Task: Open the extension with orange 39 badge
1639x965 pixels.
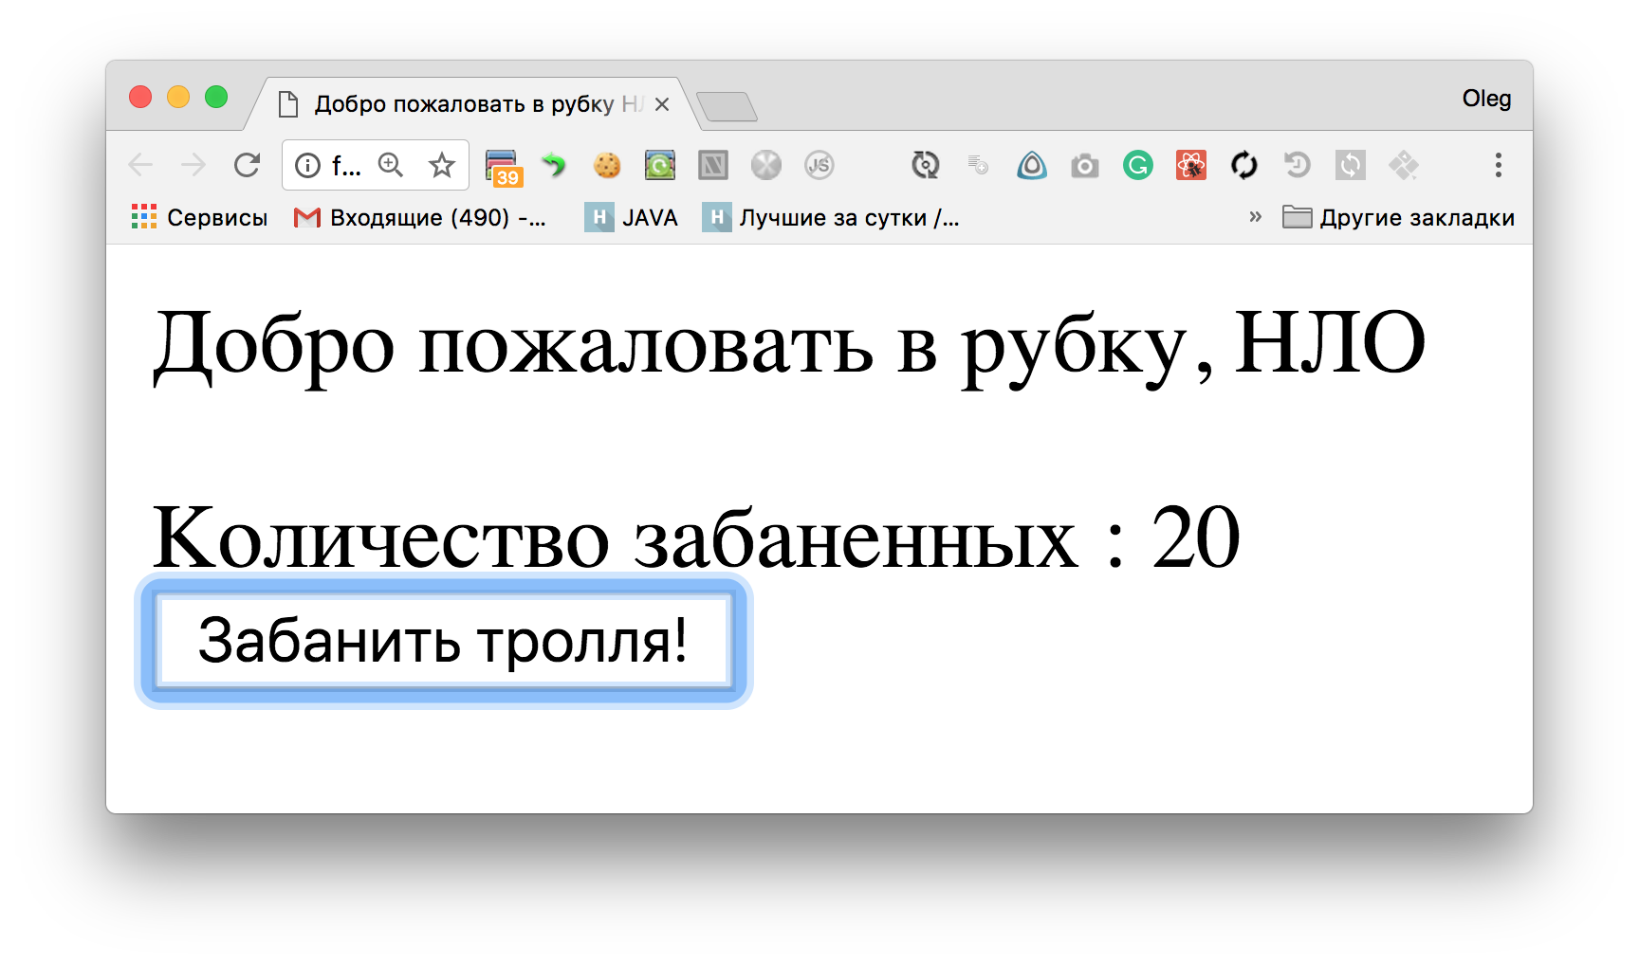Action: tap(503, 168)
